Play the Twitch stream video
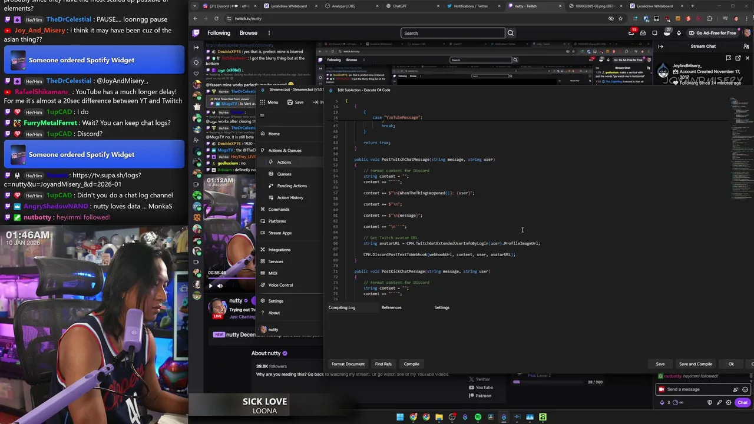Viewport: 754px width, 424px height. point(210,286)
